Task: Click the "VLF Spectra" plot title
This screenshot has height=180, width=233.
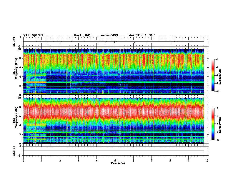Action: (x=33, y=35)
